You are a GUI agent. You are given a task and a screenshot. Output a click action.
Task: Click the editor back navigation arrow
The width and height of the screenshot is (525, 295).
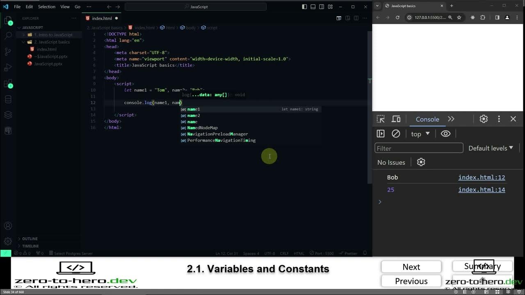[x=109, y=7]
